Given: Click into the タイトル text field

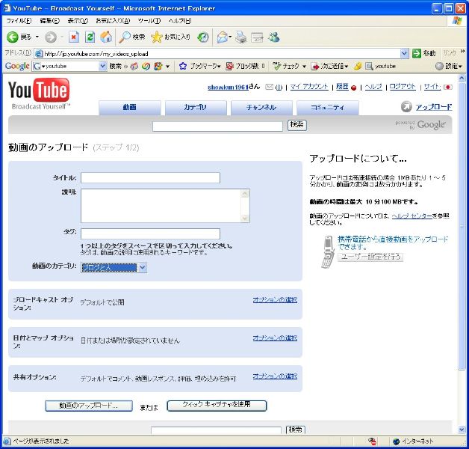Looking at the screenshot, I should (150, 178).
